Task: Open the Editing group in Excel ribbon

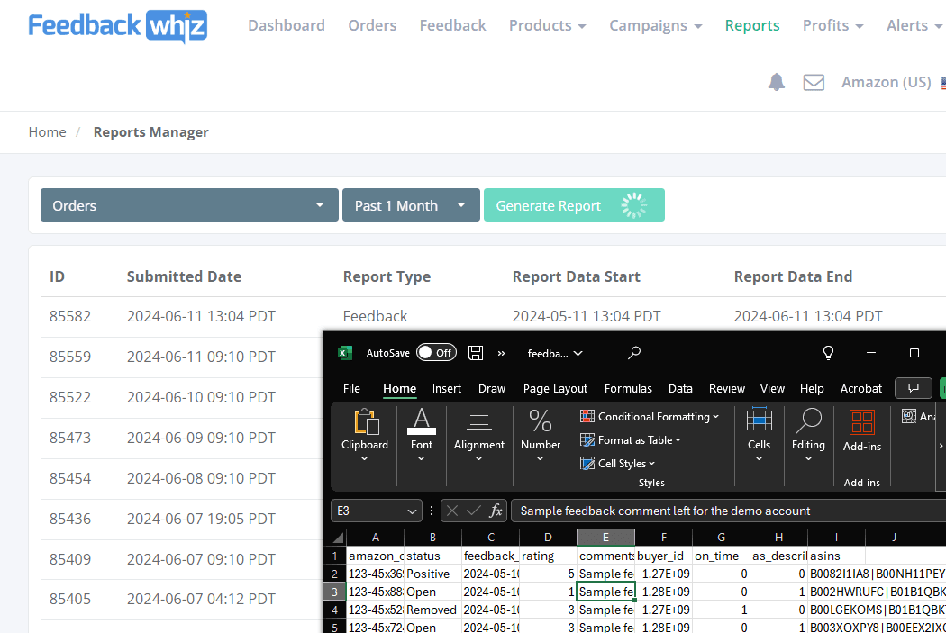Action: pyautogui.click(x=808, y=436)
